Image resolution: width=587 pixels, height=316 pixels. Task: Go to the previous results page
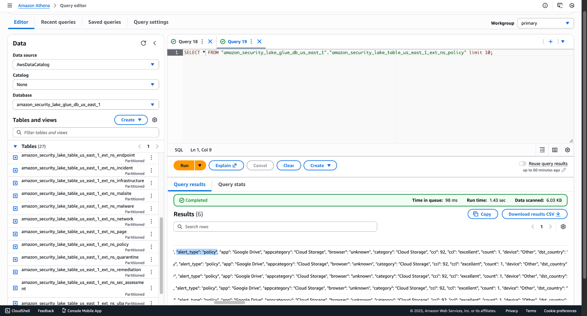tap(533, 227)
